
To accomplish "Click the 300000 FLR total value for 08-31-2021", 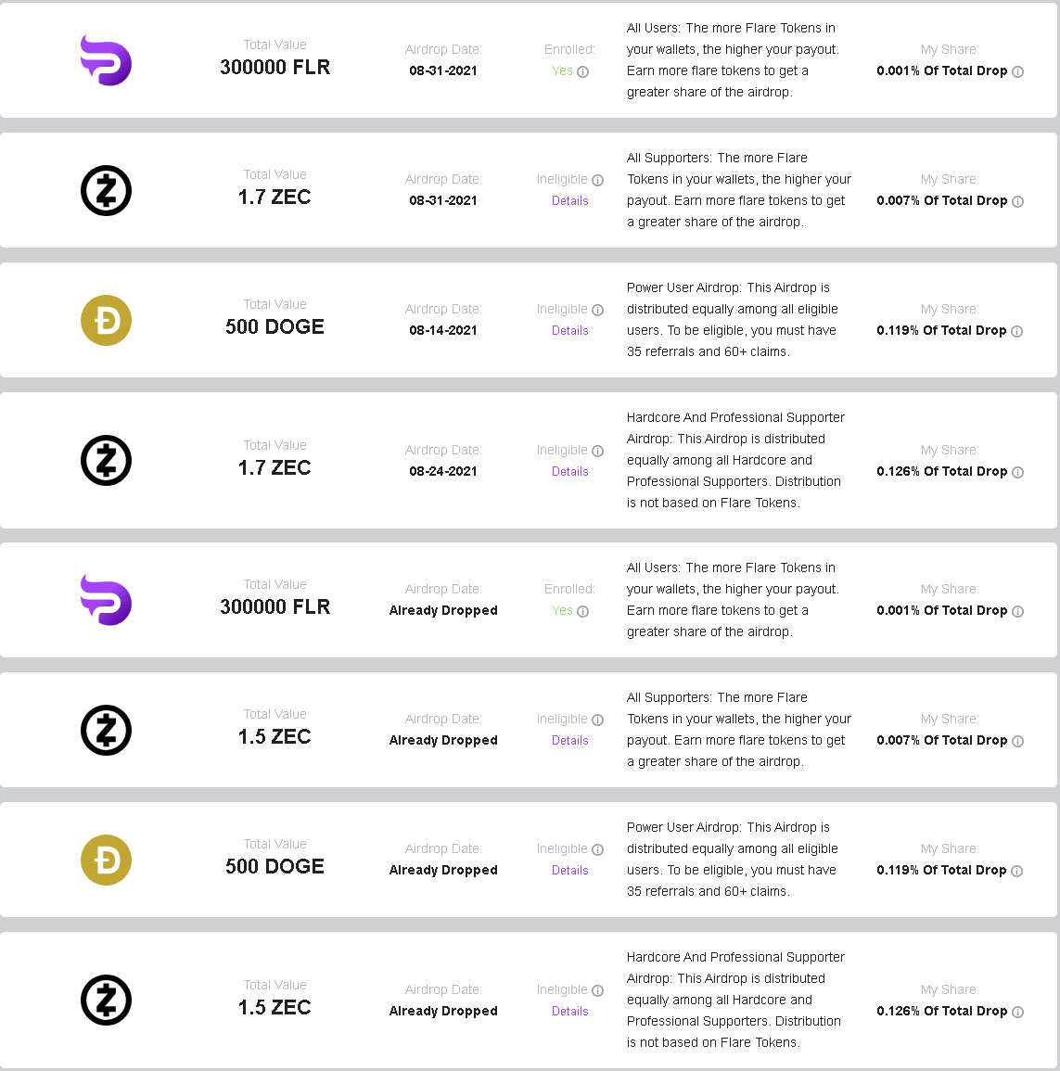I will 275,67.
